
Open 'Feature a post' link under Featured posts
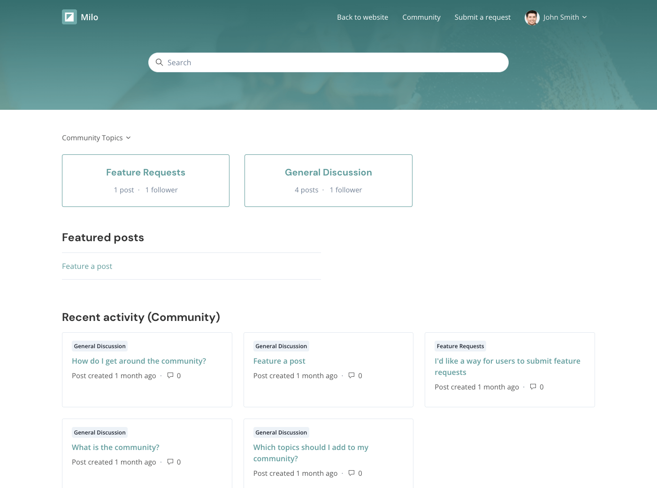click(x=87, y=266)
